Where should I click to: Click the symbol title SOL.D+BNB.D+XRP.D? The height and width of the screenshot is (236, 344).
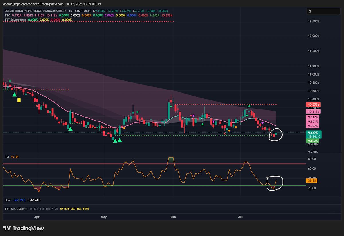pyautogui.click(x=17, y=11)
